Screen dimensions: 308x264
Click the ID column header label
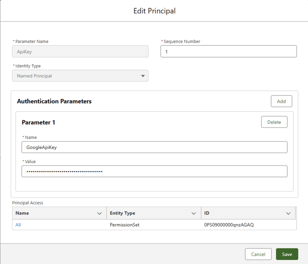pos(207,214)
